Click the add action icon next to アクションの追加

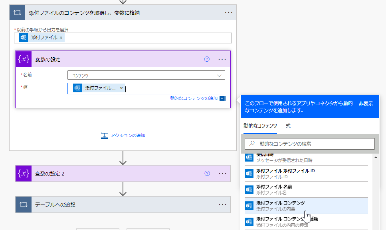pos(104,135)
